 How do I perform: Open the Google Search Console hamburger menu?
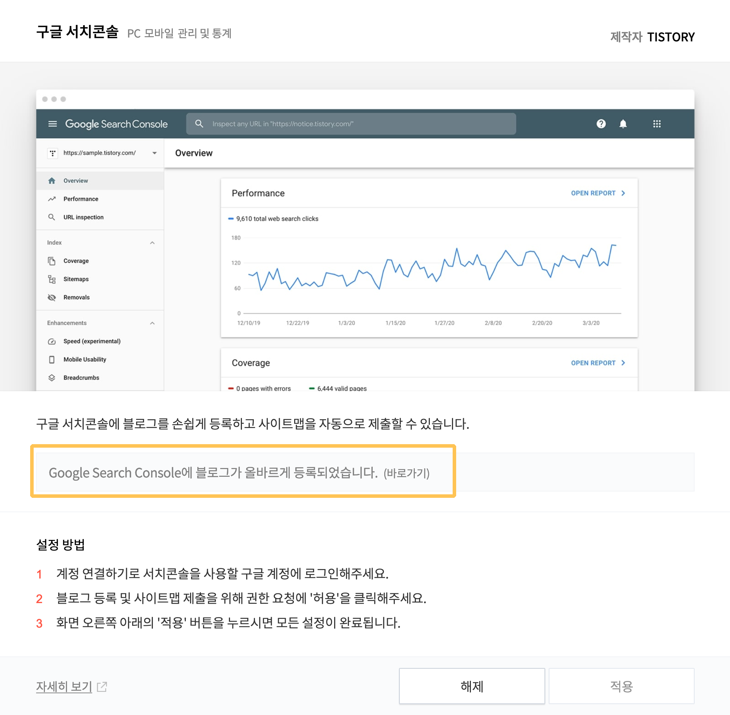click(x=53, y=124)
